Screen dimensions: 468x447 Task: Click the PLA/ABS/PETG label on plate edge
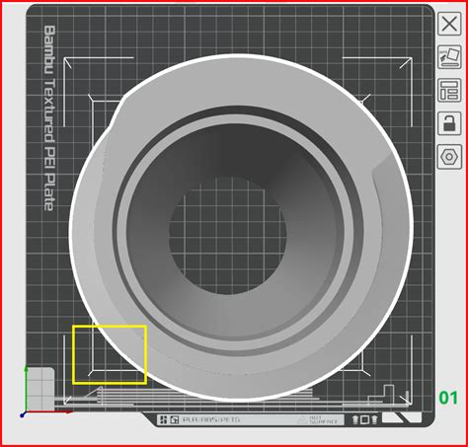point(211,420)
